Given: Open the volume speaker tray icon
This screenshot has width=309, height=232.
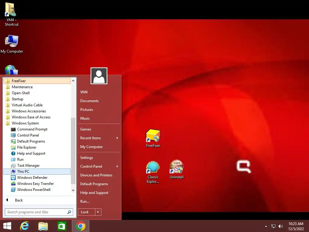Looking at the screenshot, I should [281, 226].
